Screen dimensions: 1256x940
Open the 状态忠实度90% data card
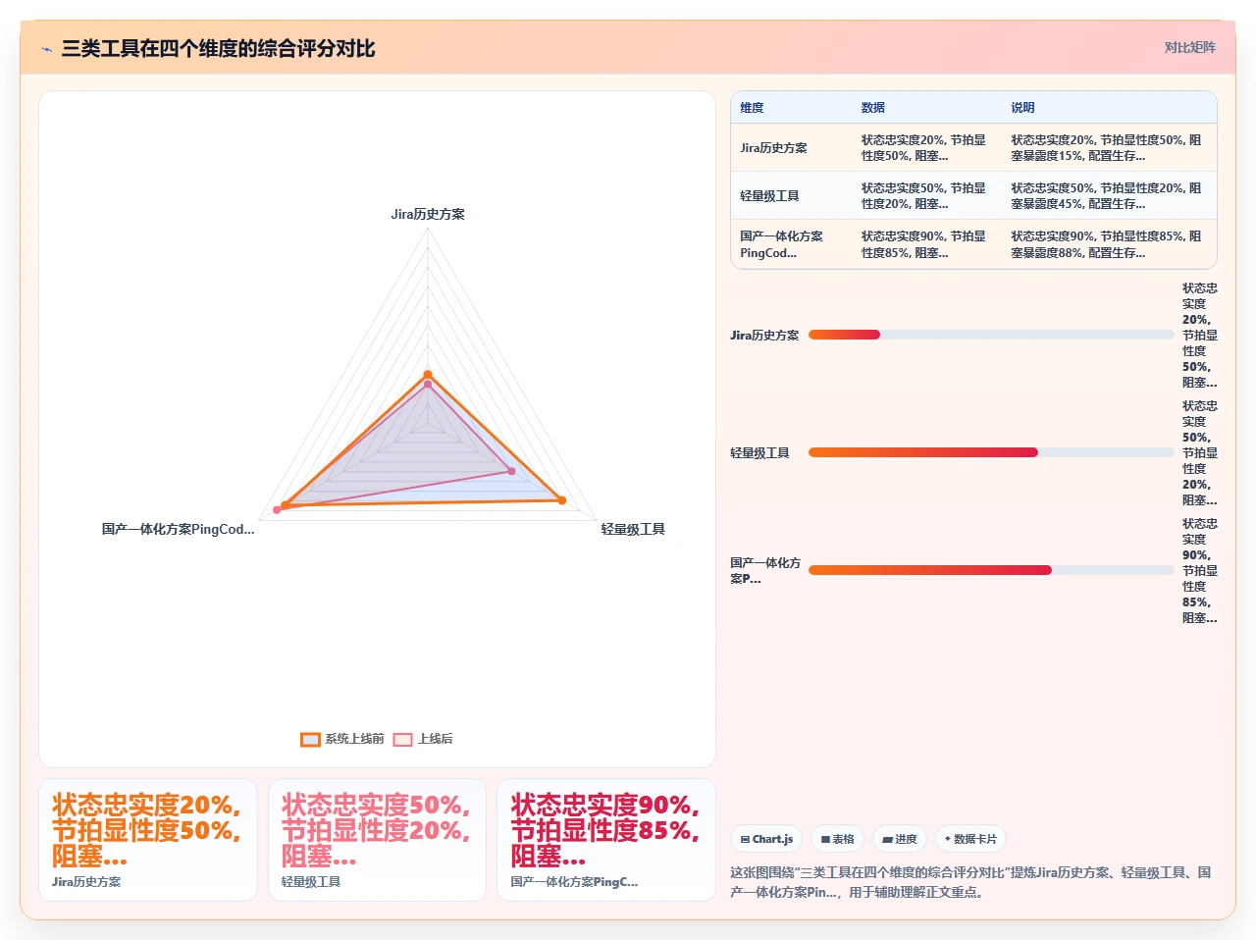pyautogui.click(x=606, y=840)
